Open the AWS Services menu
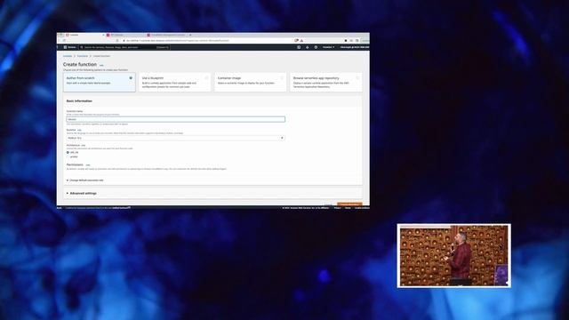Screen dimensions: 569x320 (x=69, y=47)
